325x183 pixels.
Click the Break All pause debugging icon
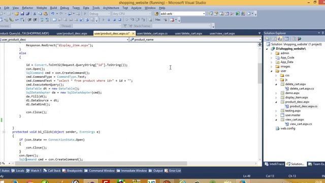109,20
